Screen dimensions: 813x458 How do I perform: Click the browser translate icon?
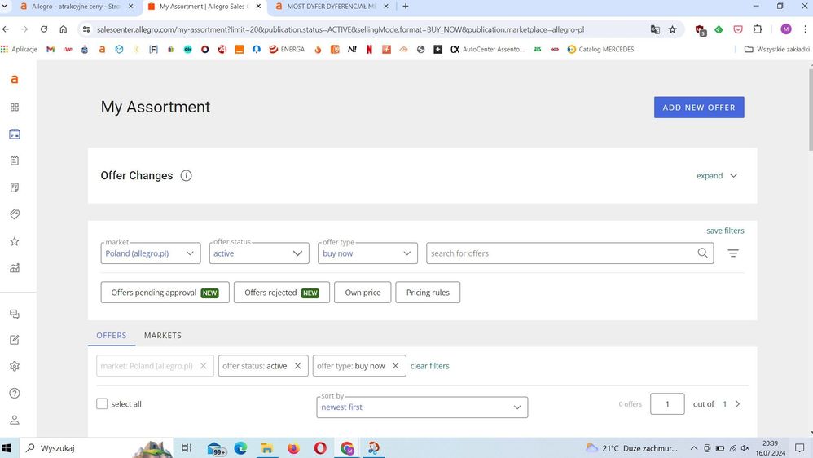coord(655,29)
